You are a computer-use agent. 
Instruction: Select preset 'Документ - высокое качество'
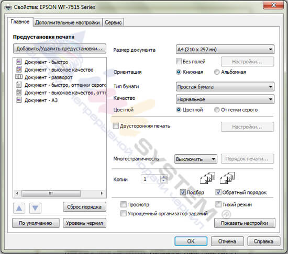pyautogui.click(x=59, y=70)
